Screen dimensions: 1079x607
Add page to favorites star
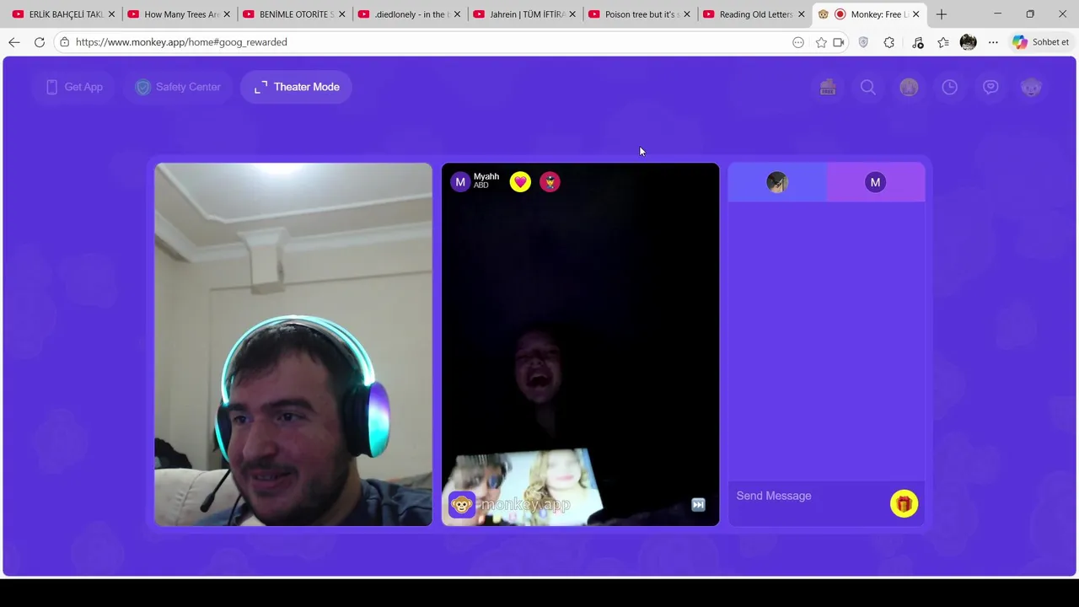click(x=821, y=42)
